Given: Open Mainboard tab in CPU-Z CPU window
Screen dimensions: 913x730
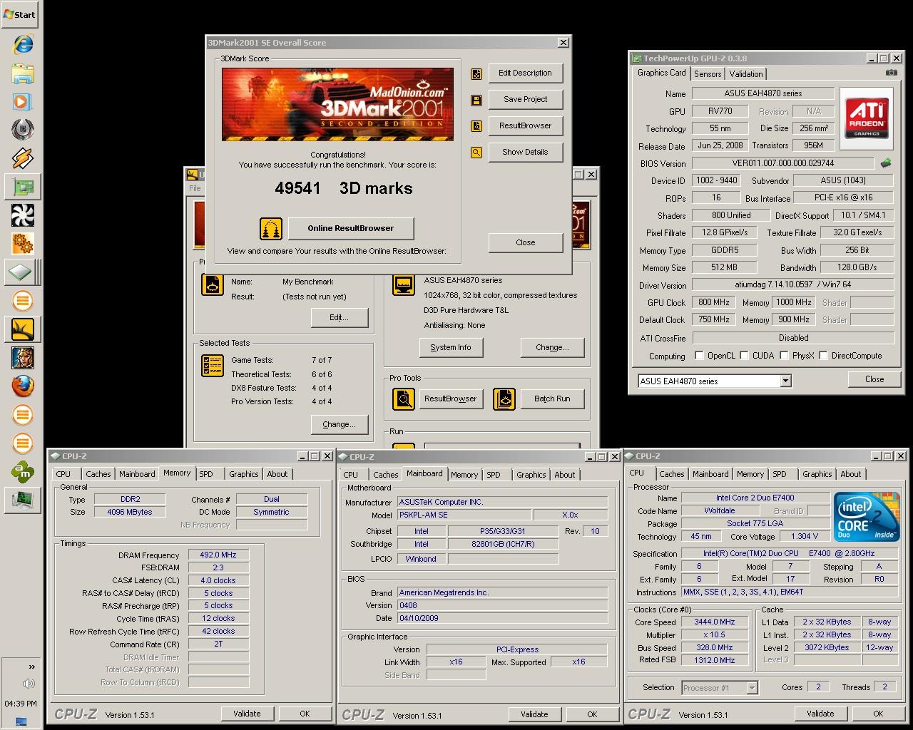Looking at the screenshot, I should pyautogui.click(x=711, y=474).
